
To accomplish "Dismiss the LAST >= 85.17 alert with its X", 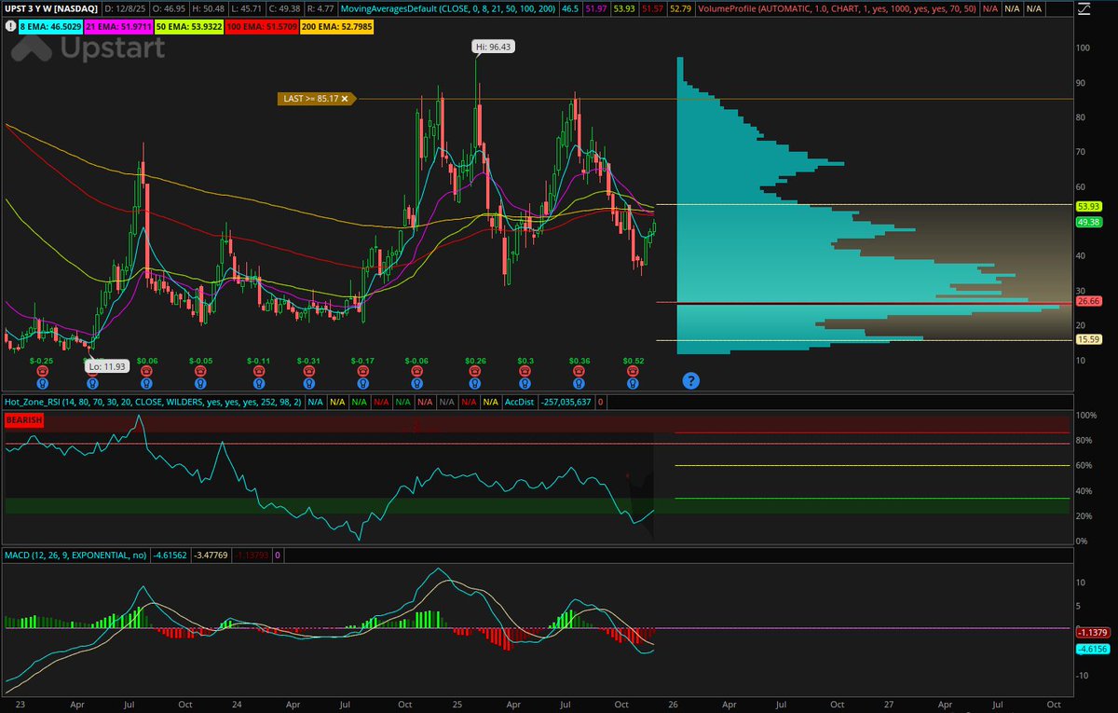I will 345,98.
